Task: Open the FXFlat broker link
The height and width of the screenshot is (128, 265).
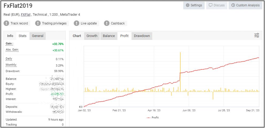Action: pyautogui.click(x=26, y=15)
